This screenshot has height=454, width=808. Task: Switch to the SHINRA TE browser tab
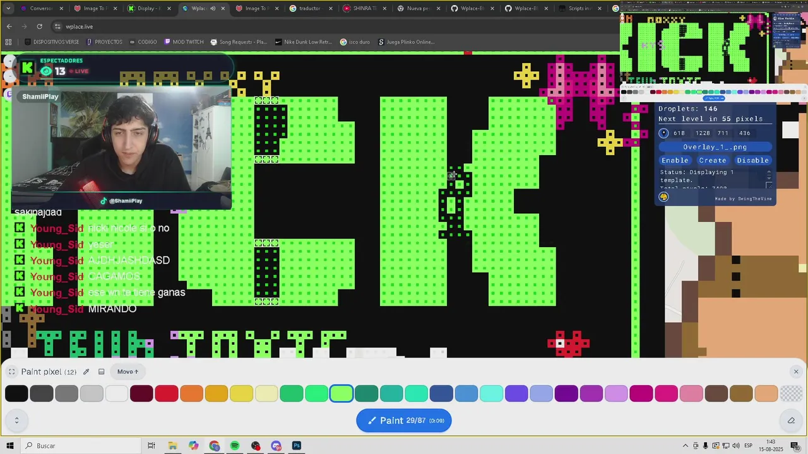pos(364,8)
